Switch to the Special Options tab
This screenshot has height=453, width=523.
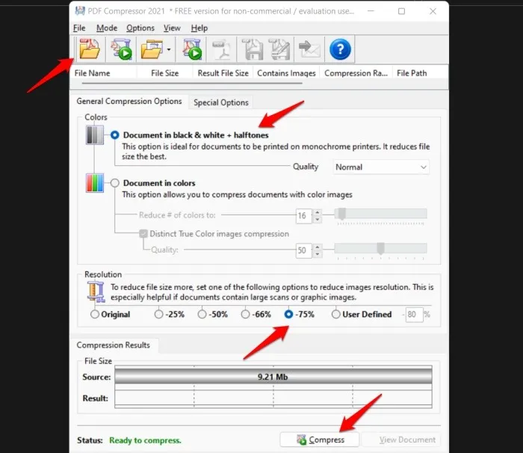[x=221, y=102]
